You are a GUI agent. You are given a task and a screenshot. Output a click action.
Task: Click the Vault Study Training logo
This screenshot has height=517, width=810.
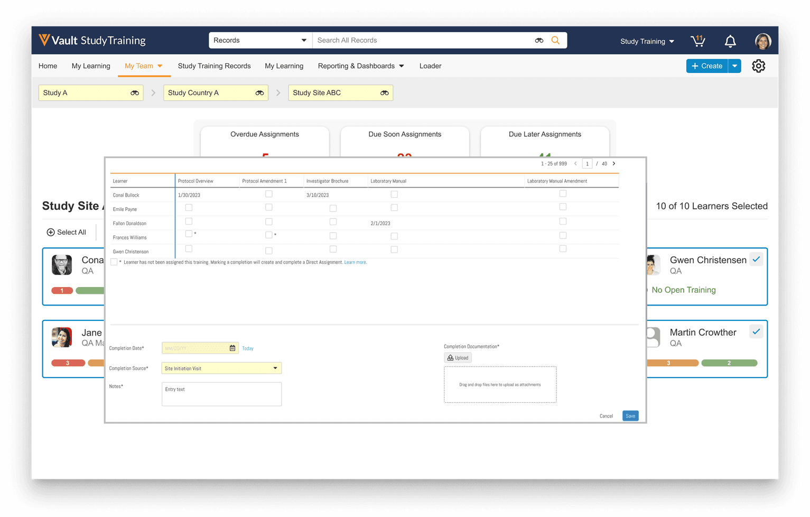92,40
